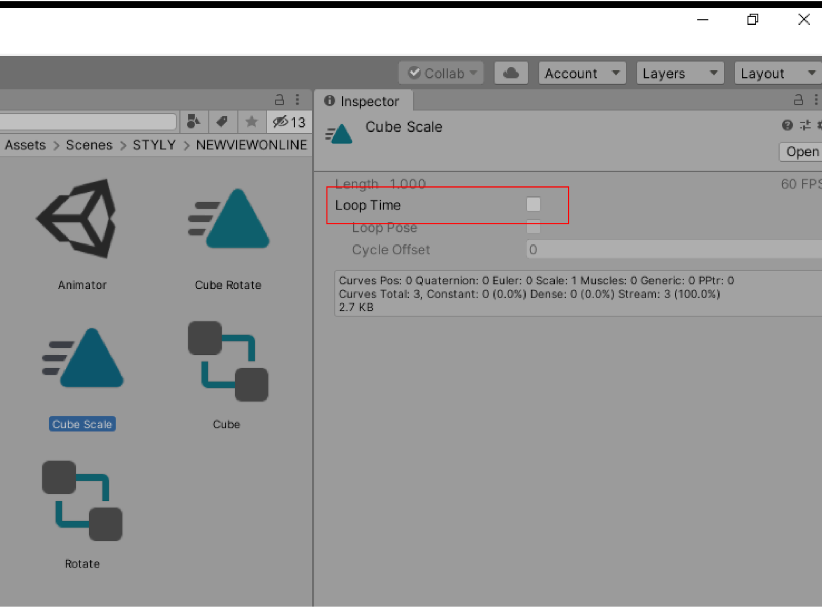Click the Cube Scale title in Inspector
822x607 pixels.
[404, 127]
